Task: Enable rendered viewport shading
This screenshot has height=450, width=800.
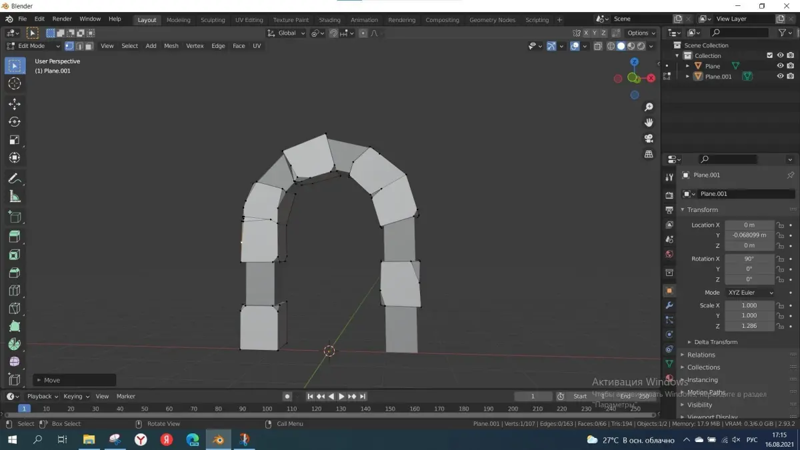Action: coord(641,46)
